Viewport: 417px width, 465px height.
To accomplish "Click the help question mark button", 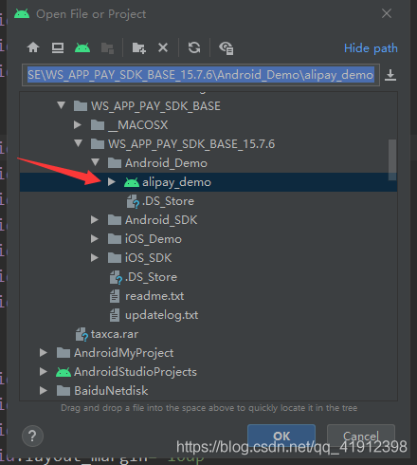I will [32, 436].
